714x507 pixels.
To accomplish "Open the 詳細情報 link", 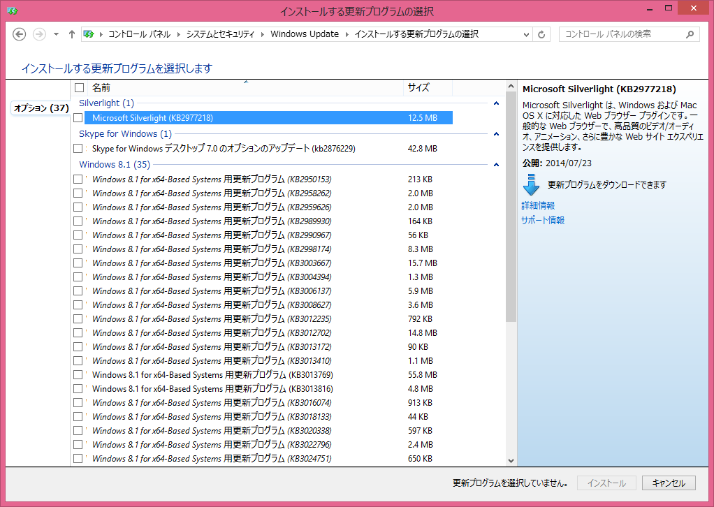I will click(538, 206).
